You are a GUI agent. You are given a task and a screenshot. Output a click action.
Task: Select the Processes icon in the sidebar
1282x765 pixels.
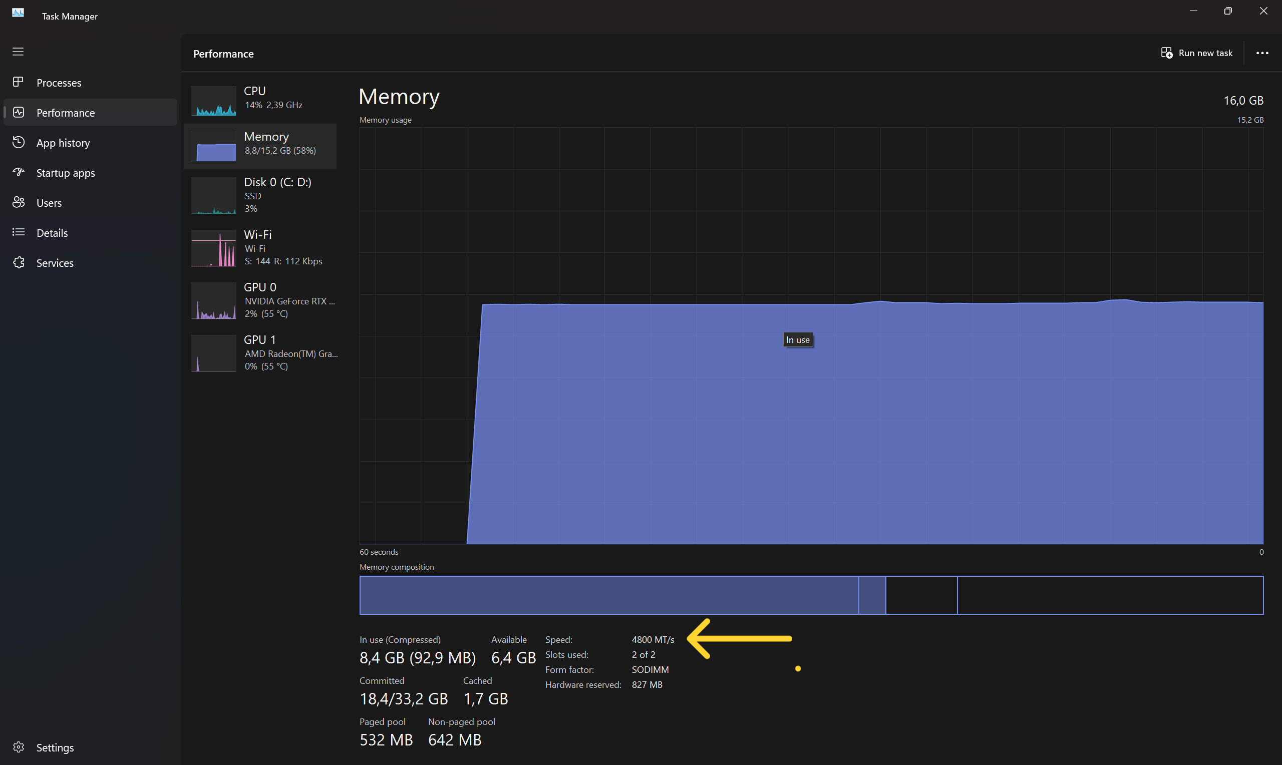19,82
